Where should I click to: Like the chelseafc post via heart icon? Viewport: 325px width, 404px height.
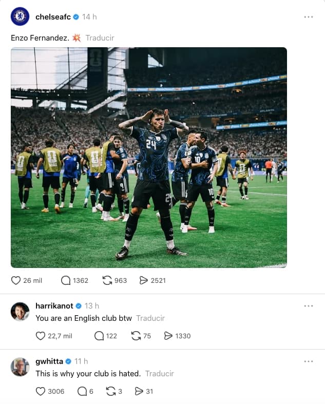16,280
